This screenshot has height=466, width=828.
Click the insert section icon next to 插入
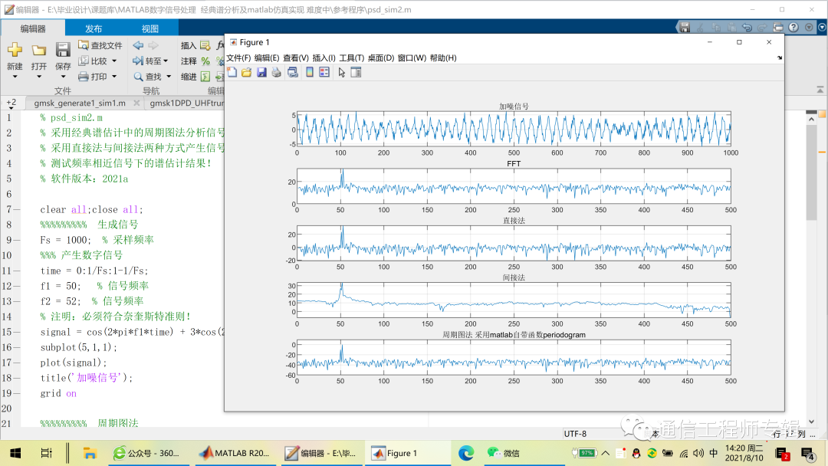coord(205,46)
